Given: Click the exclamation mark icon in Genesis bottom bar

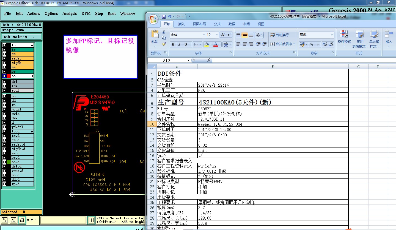Looking at the screenshot, I should [x=91, y=220].
